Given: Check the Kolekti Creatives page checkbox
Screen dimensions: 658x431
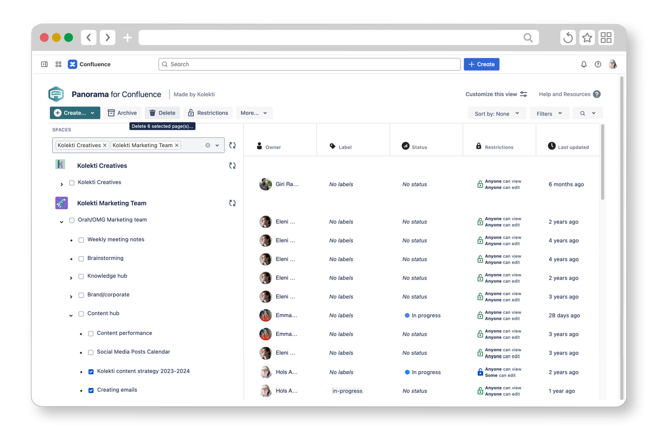Looking at the screenshot, I should click(72, 183).
